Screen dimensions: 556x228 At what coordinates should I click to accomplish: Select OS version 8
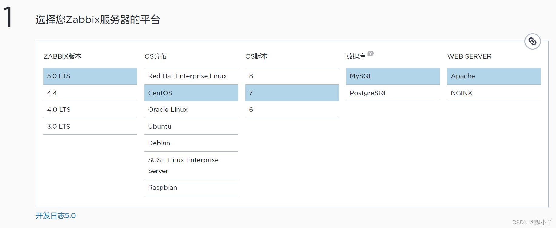[292, 76]
